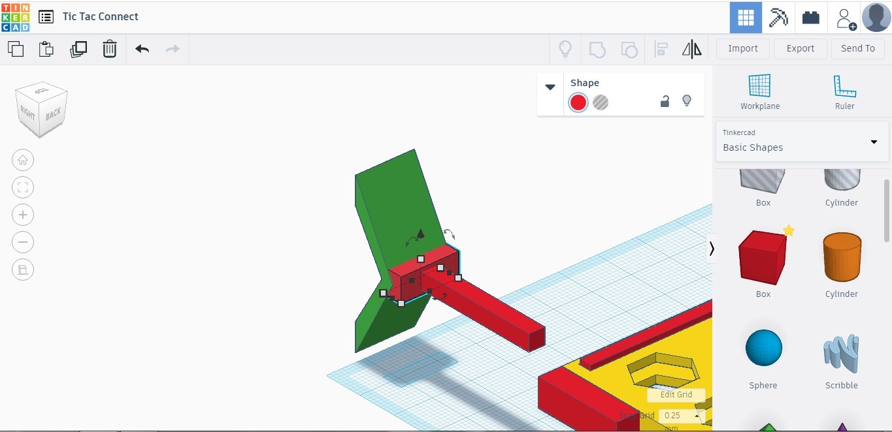The width and height of the screenshot is (892, 432).
Task: Click the Align tool icon
Action: click(661, 48)
